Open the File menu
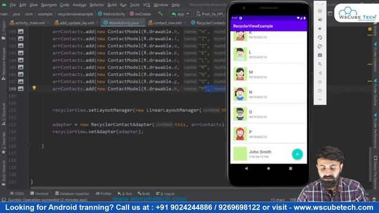The image size is (379, 213). 12,5
